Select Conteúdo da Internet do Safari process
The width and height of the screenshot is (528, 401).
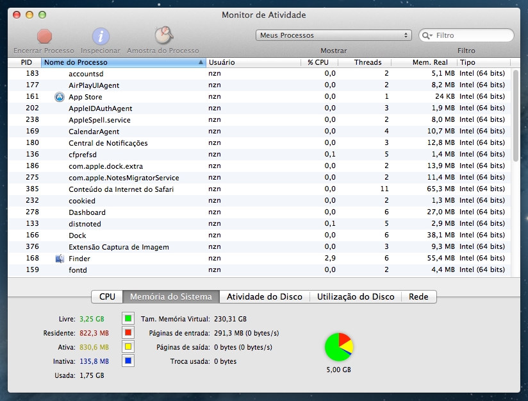[259, 189]
